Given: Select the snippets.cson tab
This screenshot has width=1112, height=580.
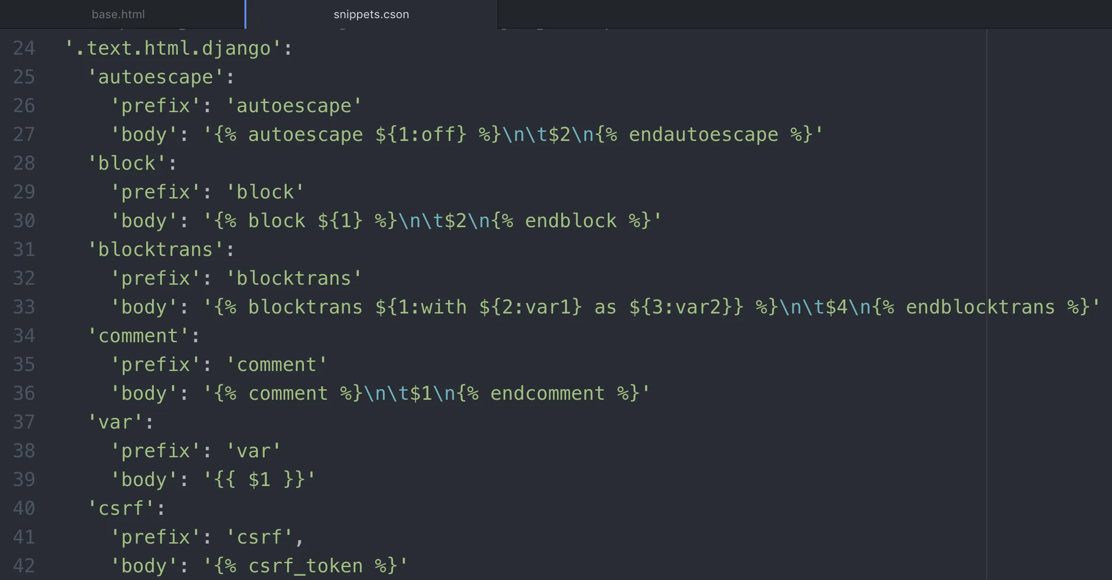Looking at the screenshot, I should [371, 14].
